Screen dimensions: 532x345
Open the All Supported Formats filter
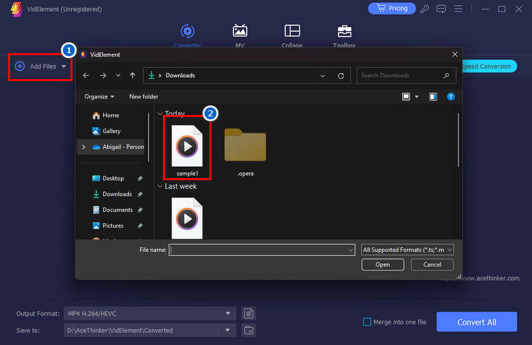pos(408,250)
